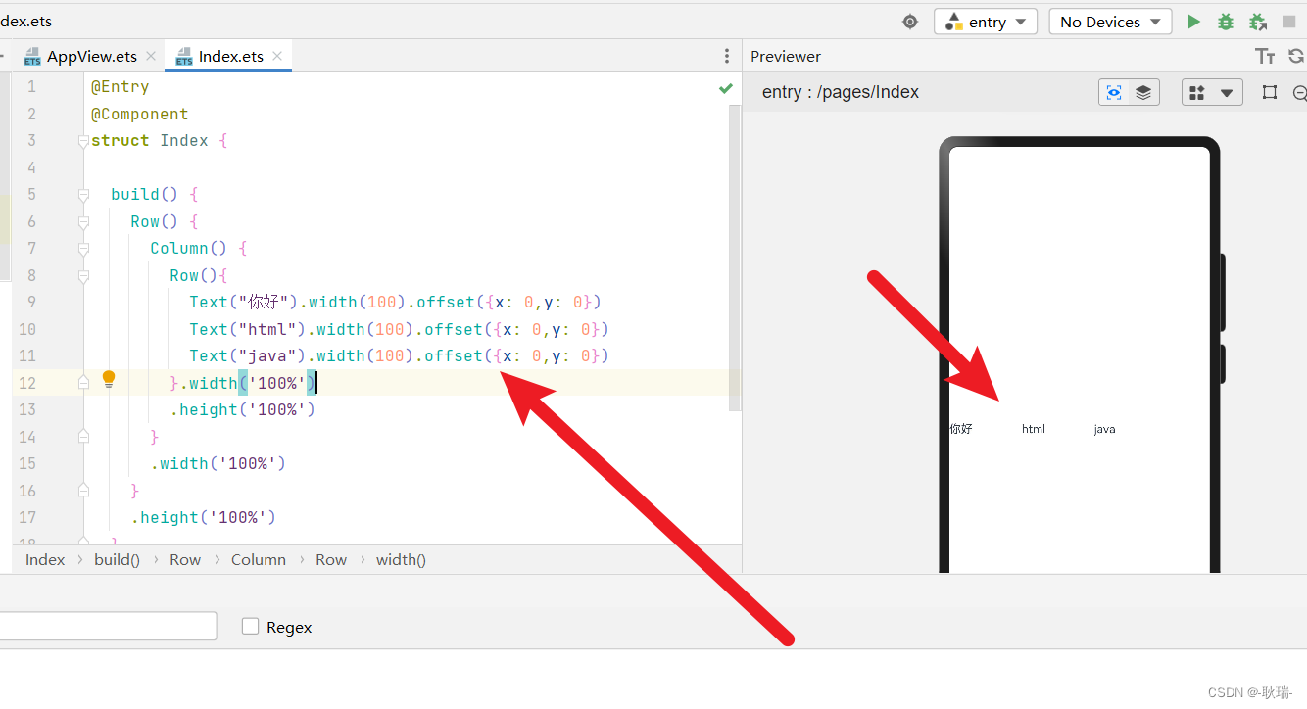Run the app with the green play icon
This screenshot has width=1307, height=709.
pos(1193,22)
